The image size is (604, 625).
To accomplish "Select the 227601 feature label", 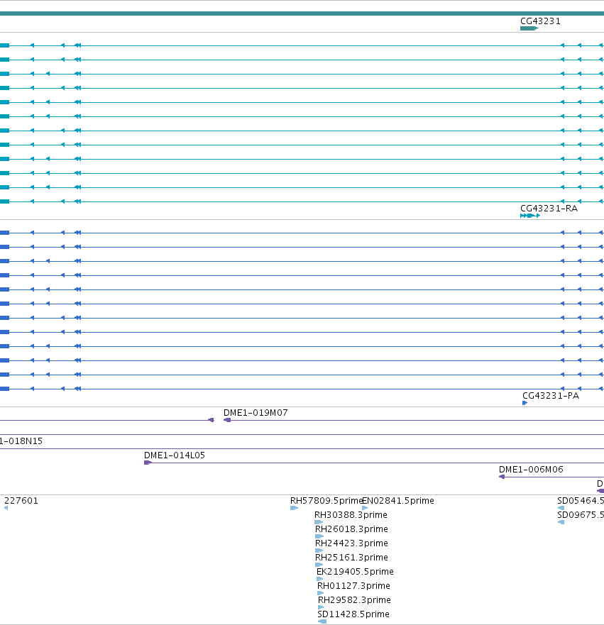I will pyautogui.click(x=21, y=501).
